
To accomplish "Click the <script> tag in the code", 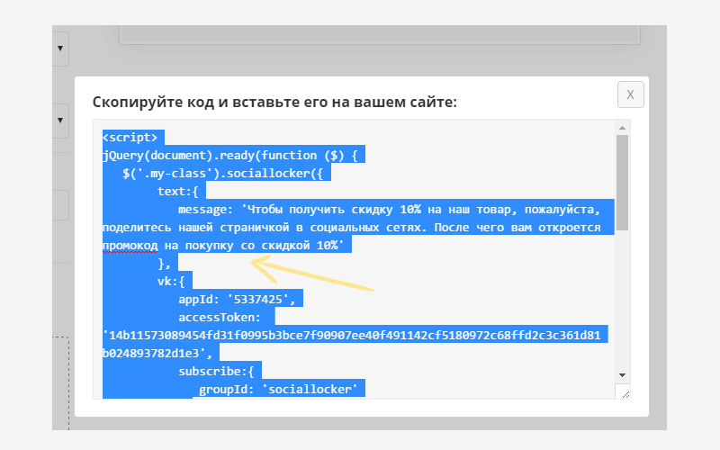I will pyautogui.click(x=130, y=138).
